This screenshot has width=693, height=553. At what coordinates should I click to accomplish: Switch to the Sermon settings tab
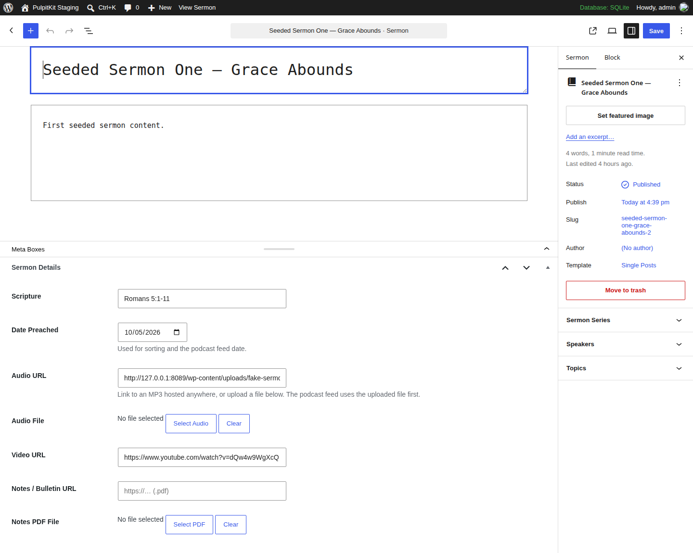point(577,58)
